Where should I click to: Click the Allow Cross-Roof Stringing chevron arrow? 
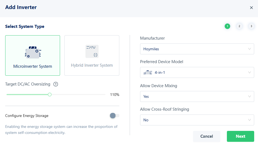[x=250, y=120]
